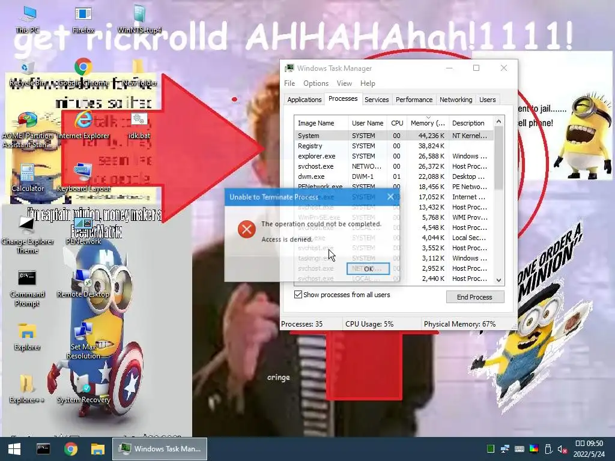This screenshot has width=615, height=461.
Task: Launch Explorer++ desktop shortcut
Action: 28,389
